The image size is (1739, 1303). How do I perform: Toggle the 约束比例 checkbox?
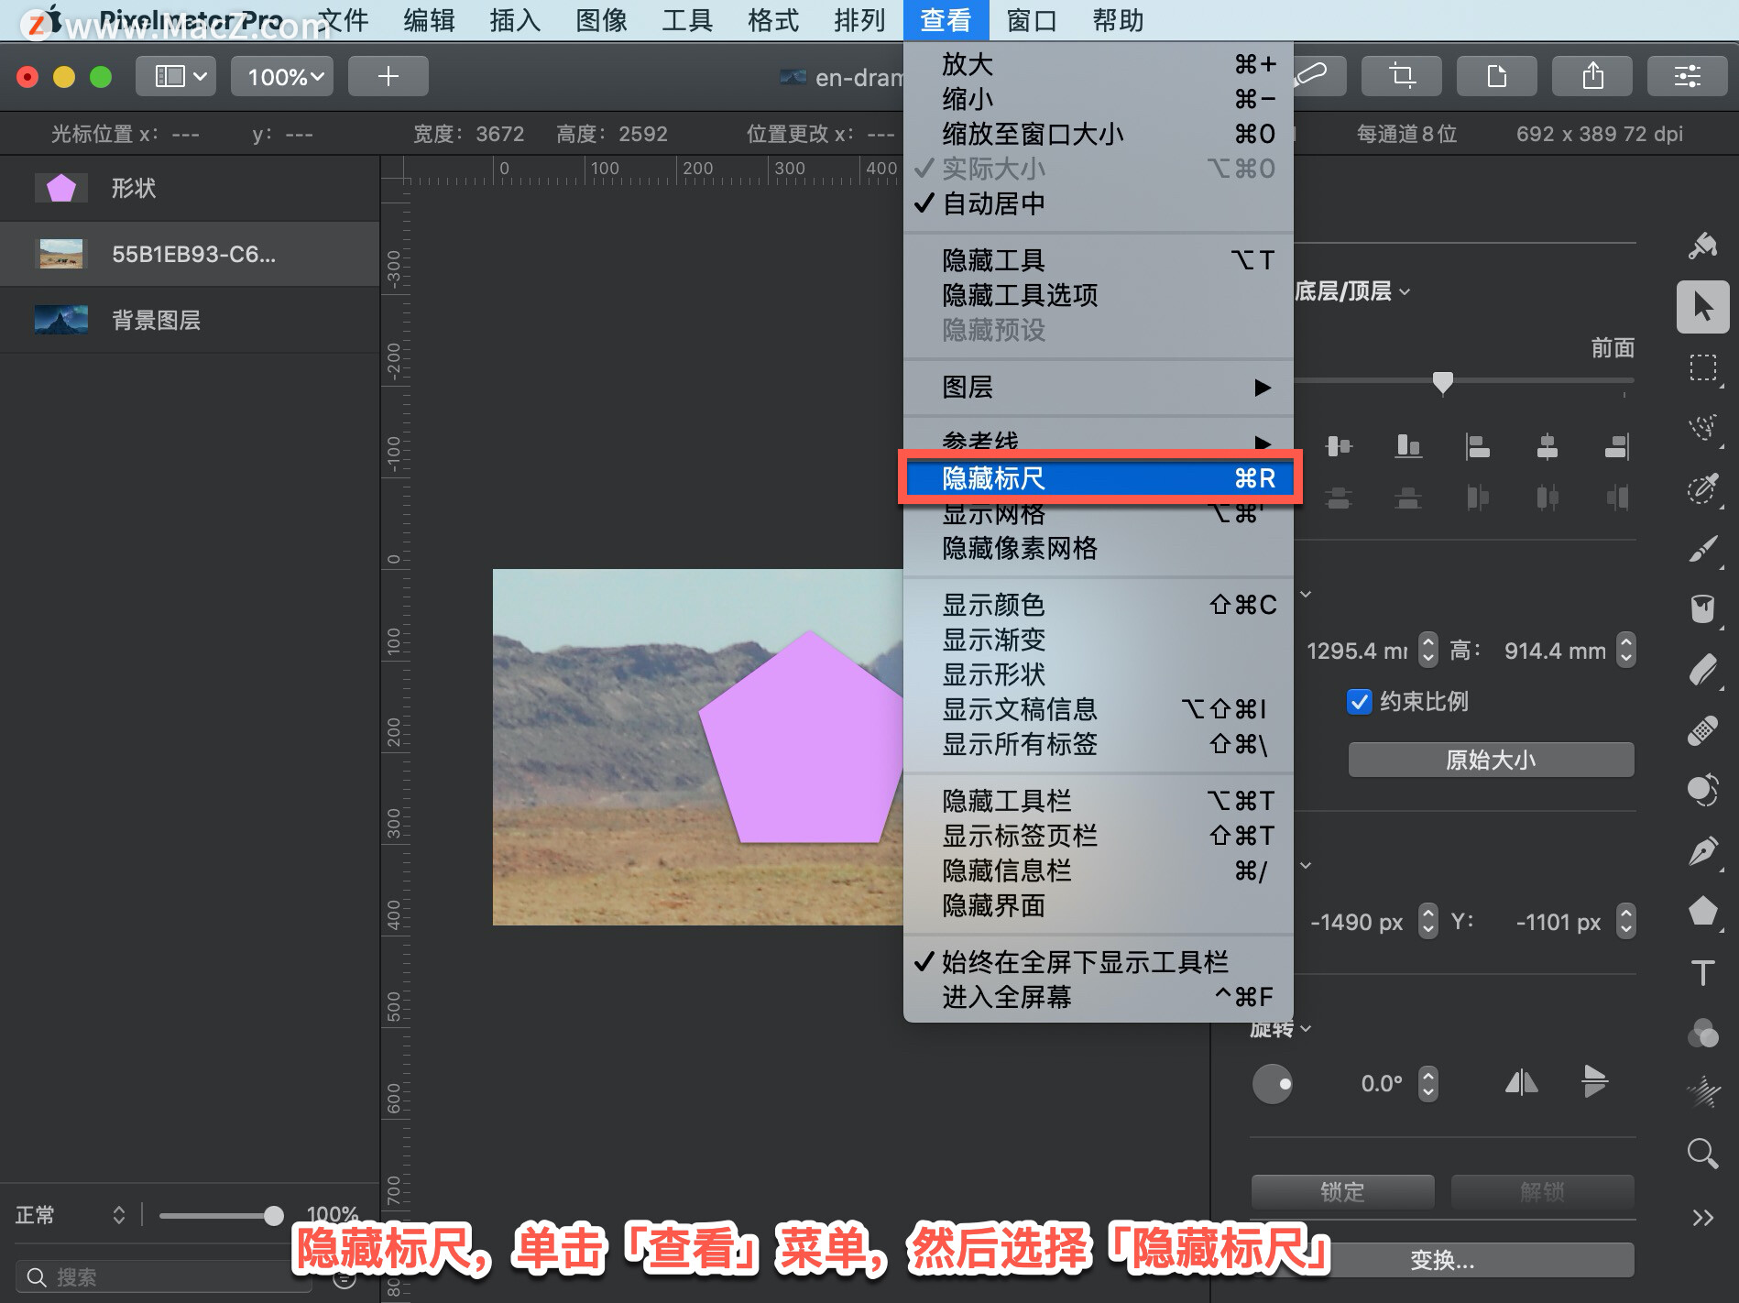click(1359, 702)
